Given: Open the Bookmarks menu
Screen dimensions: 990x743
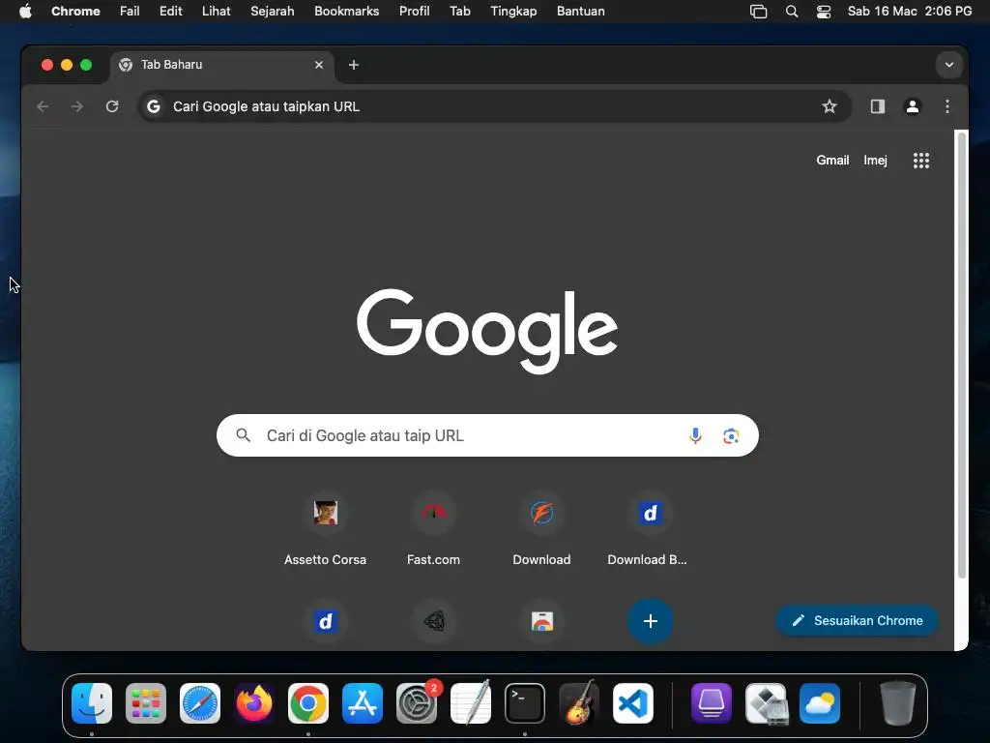Looking at the screenshot, I should [347, 12].
